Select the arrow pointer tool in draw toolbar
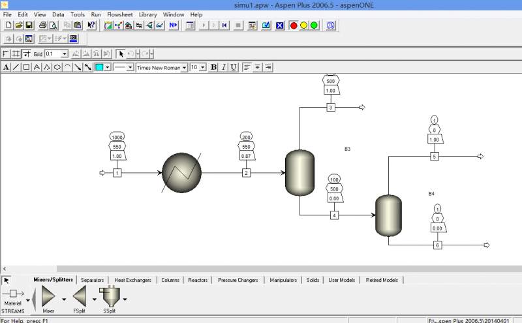The image size is (522, 323). tap(121, 54)
